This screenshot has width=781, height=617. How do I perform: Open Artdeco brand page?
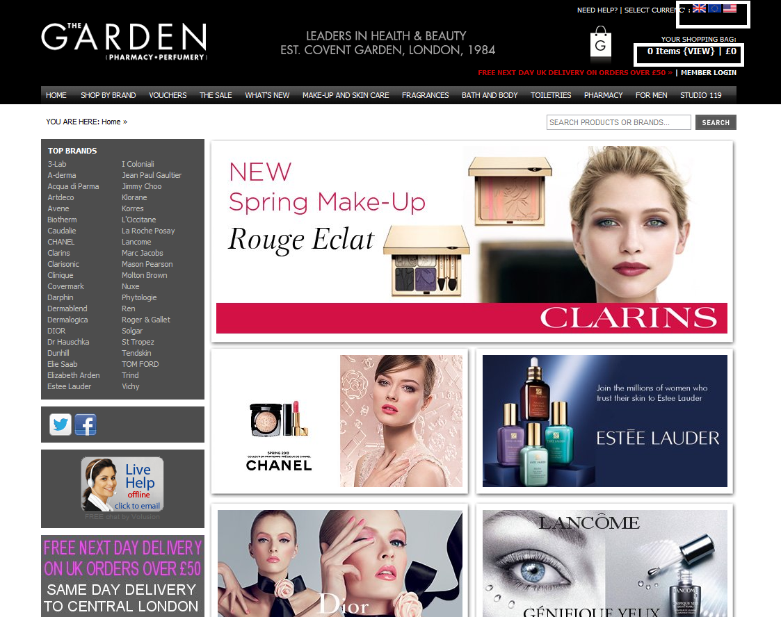point(61,197)
